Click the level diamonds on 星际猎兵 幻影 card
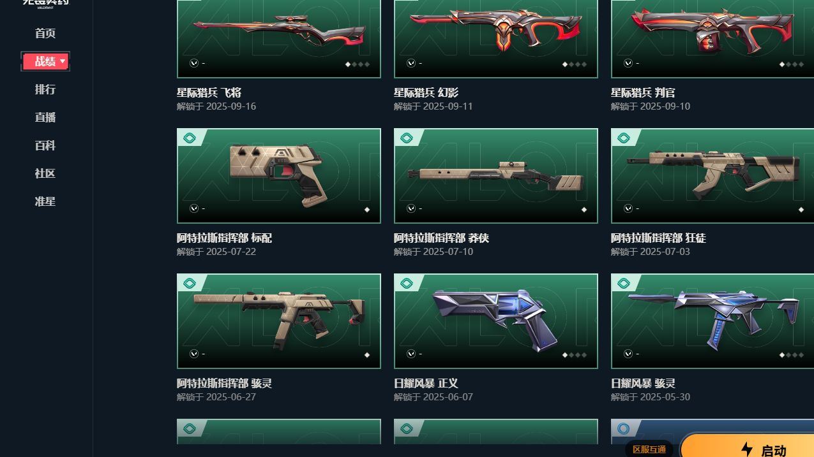This screenshot has height=457, width=814. (x=575, y=64)
